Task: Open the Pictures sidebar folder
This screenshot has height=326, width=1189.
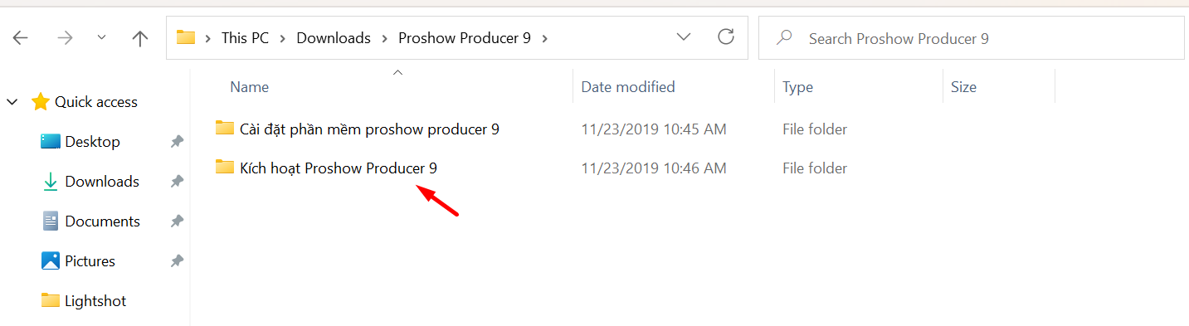Action: pyautogui.click(x=90, y=261)
